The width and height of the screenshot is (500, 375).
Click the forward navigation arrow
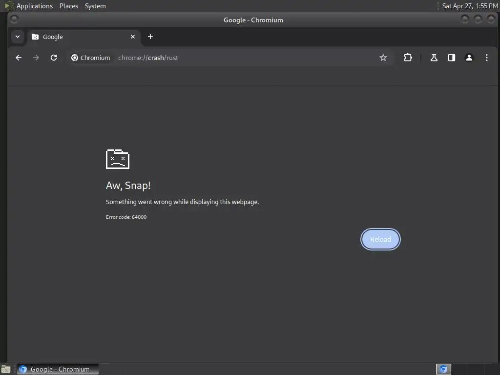(36, 58)
